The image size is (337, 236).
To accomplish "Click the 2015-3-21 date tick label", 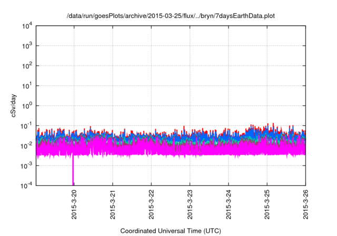I will coord(113,204).
